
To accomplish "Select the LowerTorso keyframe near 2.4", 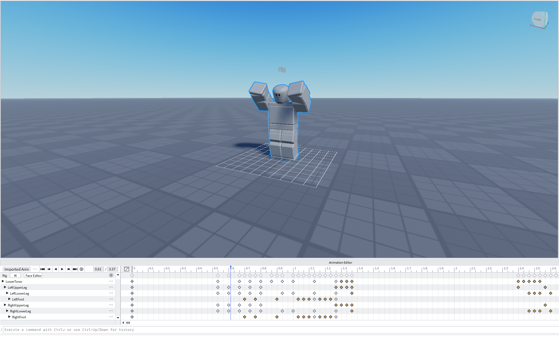I will pyautogui.click(x=518, y=281).
